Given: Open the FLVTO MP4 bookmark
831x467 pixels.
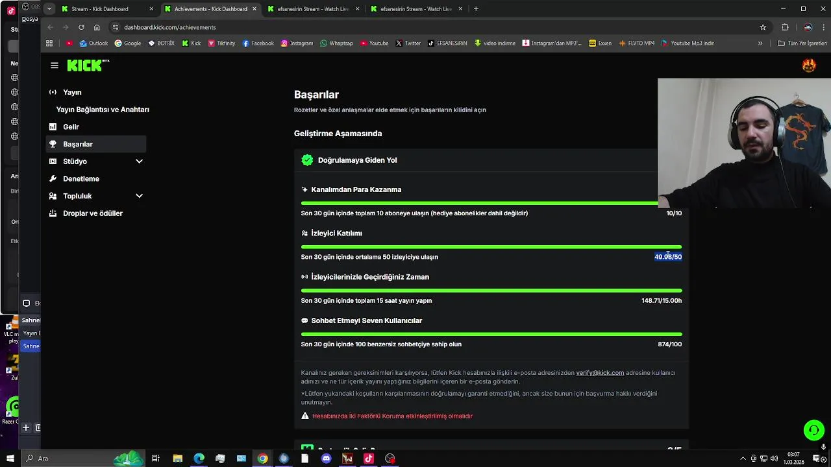Looking at the screenshot, I should tap(637, 43).
